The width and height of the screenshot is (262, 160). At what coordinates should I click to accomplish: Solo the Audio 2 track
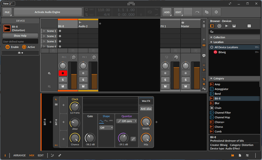pos(83,80)
